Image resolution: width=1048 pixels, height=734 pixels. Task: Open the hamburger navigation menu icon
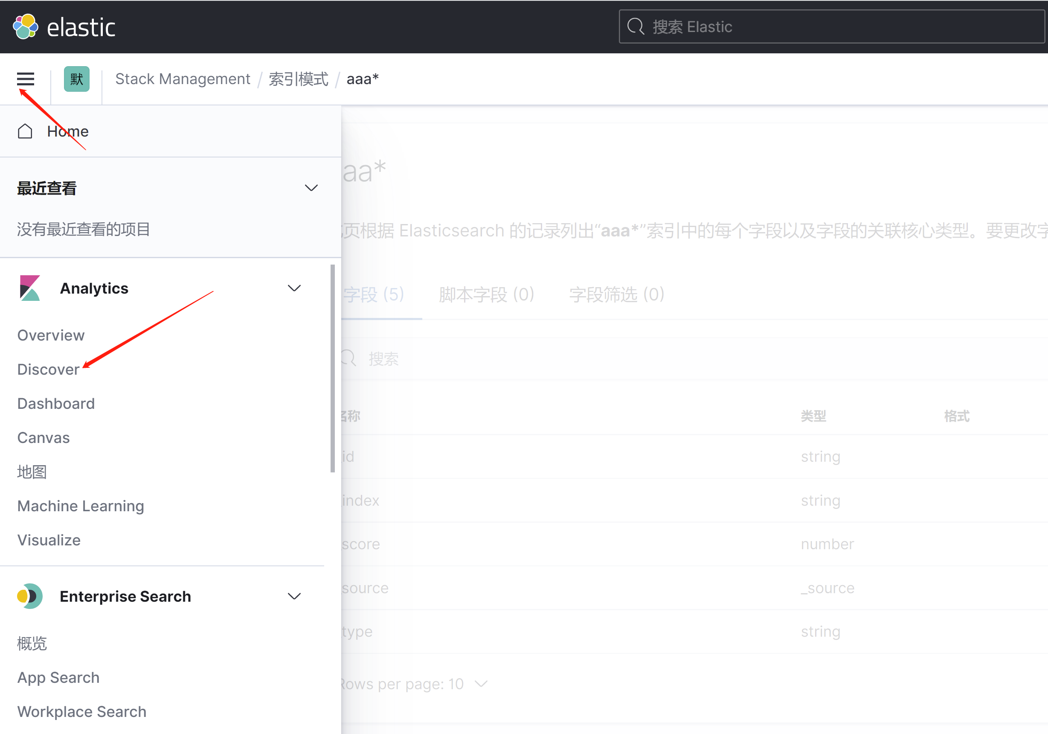tap(26, 79)
